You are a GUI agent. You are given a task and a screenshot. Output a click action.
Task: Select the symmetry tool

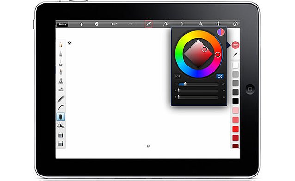183,24
